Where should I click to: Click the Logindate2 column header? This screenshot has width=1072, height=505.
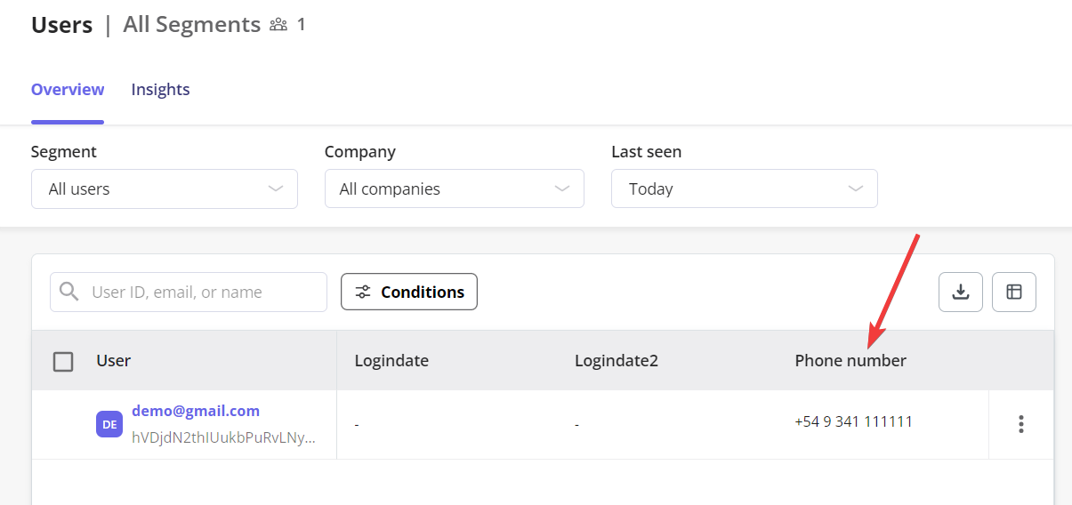(x=617, y=361)
